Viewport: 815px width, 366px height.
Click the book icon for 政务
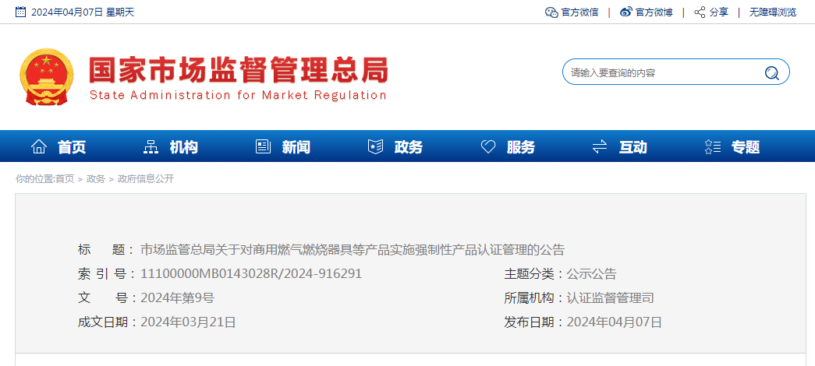(x=375, y=147)
